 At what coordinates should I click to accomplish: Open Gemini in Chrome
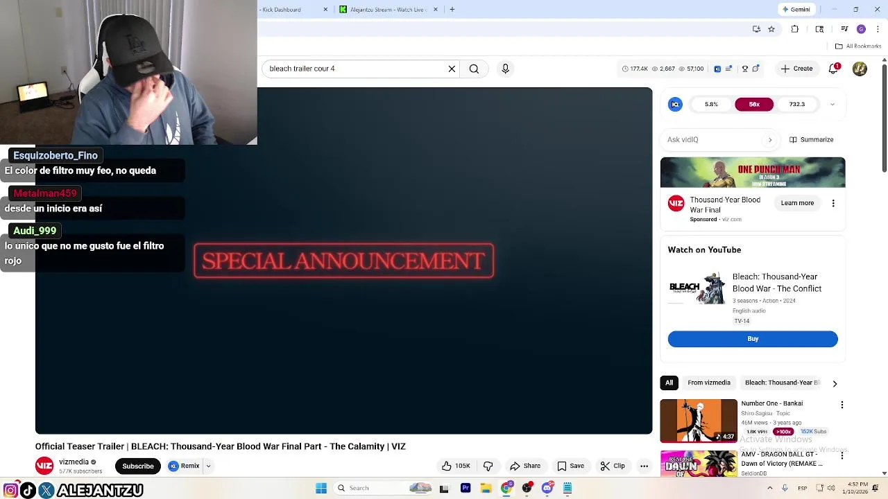click(x=796, y=10)
